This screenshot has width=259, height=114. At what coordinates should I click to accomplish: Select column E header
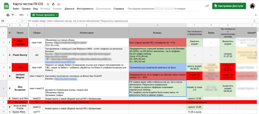pyautogui.click(x=157, y=25)
